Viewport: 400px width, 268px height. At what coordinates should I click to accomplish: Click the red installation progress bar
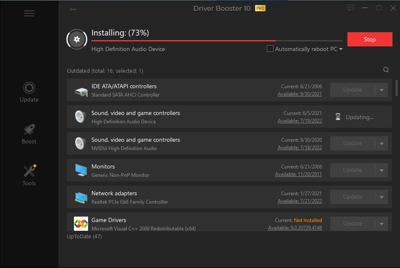184,41
